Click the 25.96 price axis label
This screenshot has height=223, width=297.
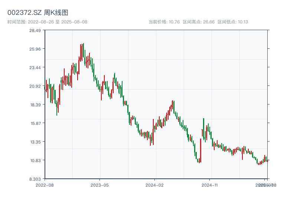pos(35,49)
